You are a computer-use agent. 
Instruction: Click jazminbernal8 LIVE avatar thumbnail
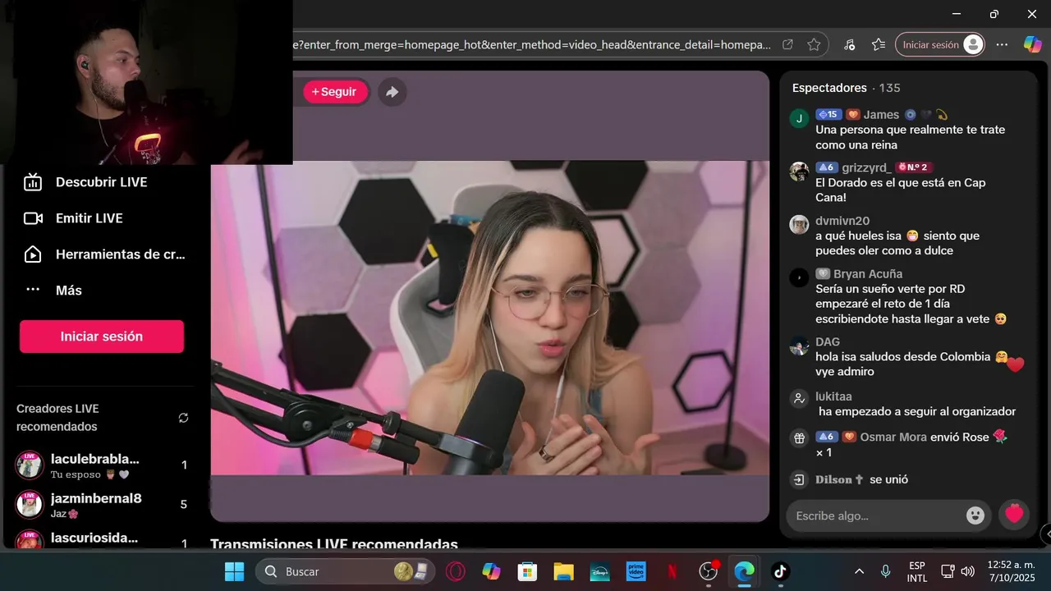[x=30, y=504]
